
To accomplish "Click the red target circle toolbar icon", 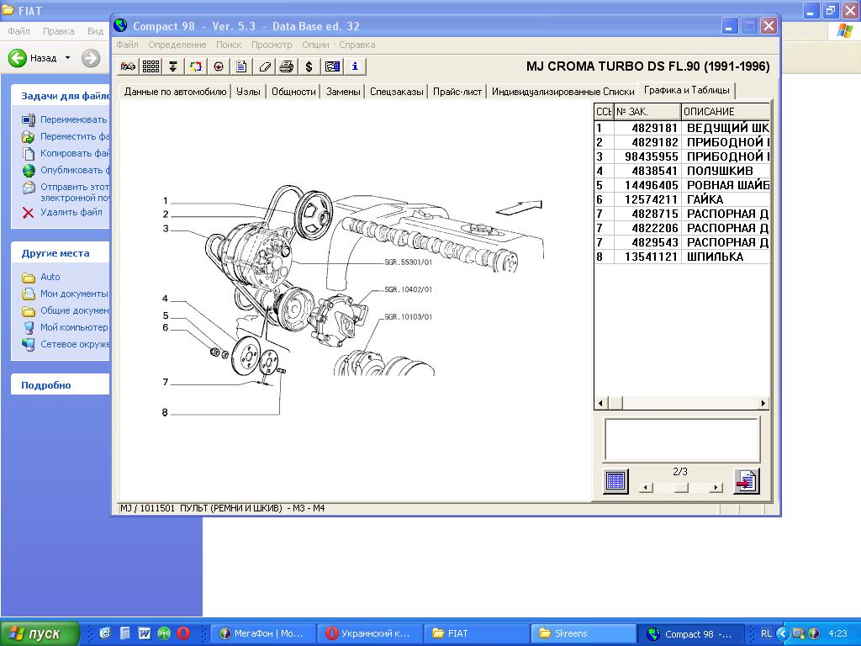I will coord(219,66).
